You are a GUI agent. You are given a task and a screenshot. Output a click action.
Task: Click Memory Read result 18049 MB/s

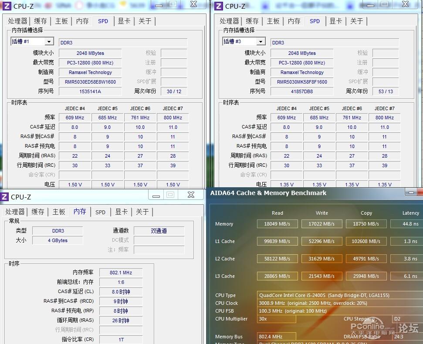click(277, 224)
